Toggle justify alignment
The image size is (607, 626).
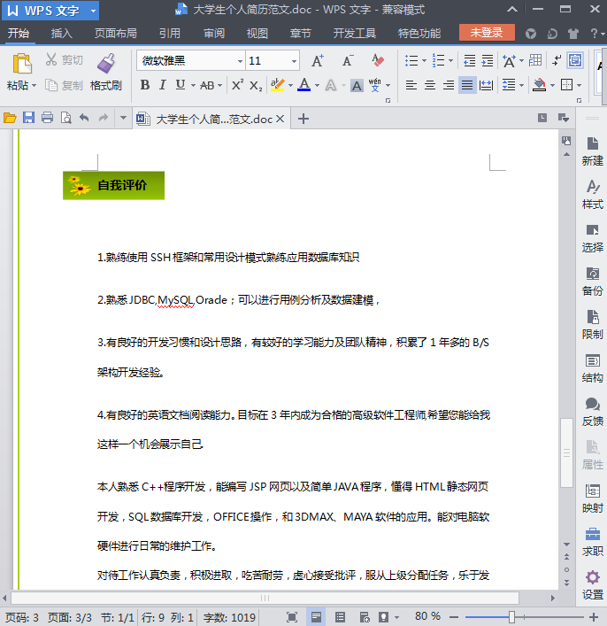pos(467,85)
